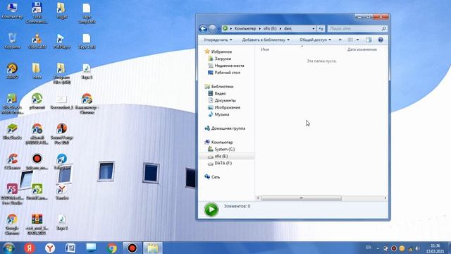Open the Изображения library
This screenshot has width=451, height=254.
[227, 107]
